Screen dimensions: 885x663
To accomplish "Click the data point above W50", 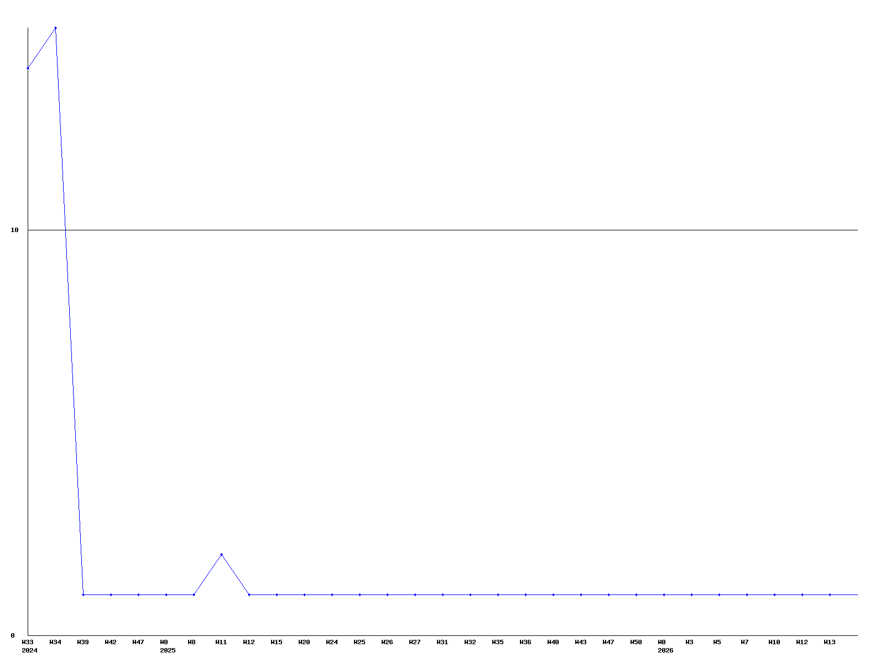I will point(636,594).
